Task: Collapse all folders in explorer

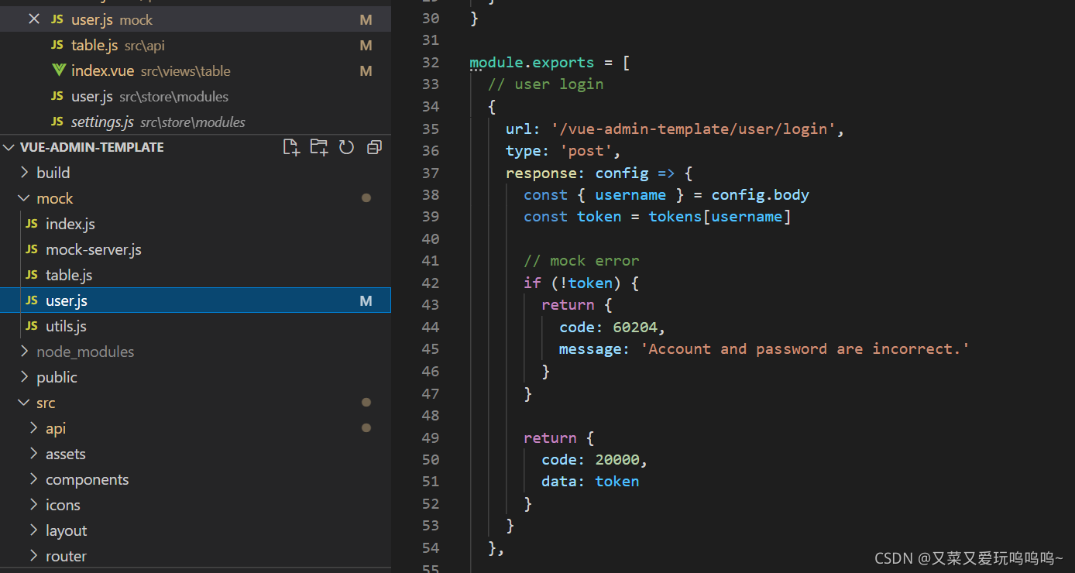Action: pyautogui.click(x=374, y=147)
